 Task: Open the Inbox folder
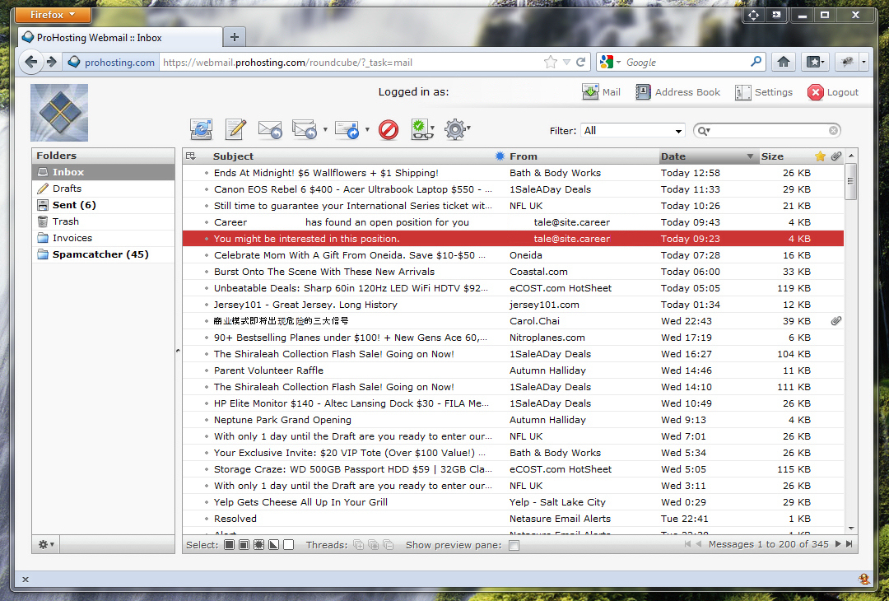[103, 172]
